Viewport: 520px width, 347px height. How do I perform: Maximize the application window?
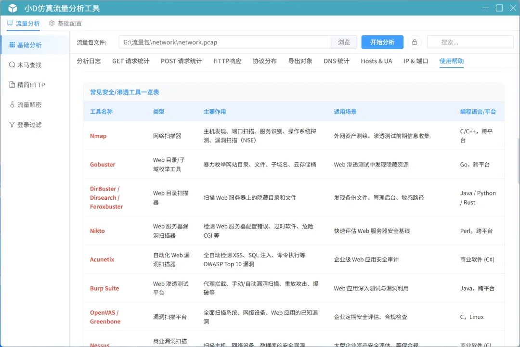[x=499, y=8]
